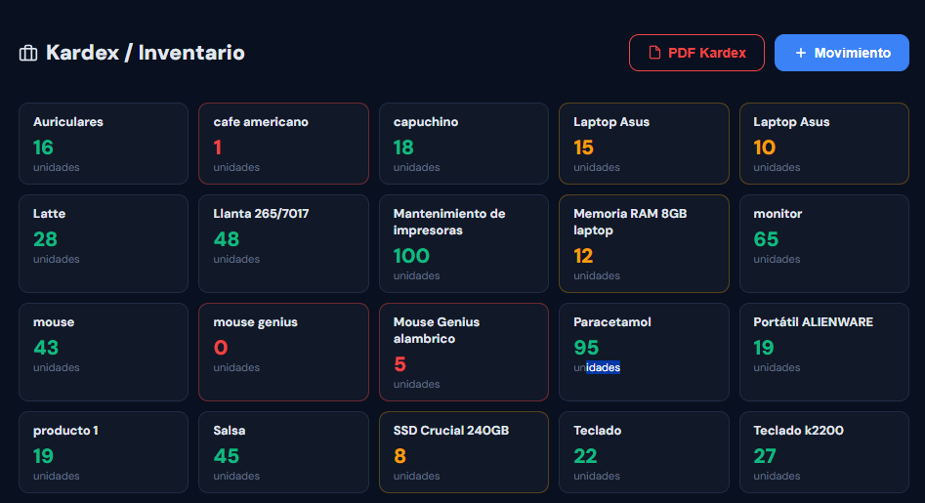This screenshot has height=503, width=925.
Task: Open Memoria RAM 8GB laptop card
Action: 644,243
